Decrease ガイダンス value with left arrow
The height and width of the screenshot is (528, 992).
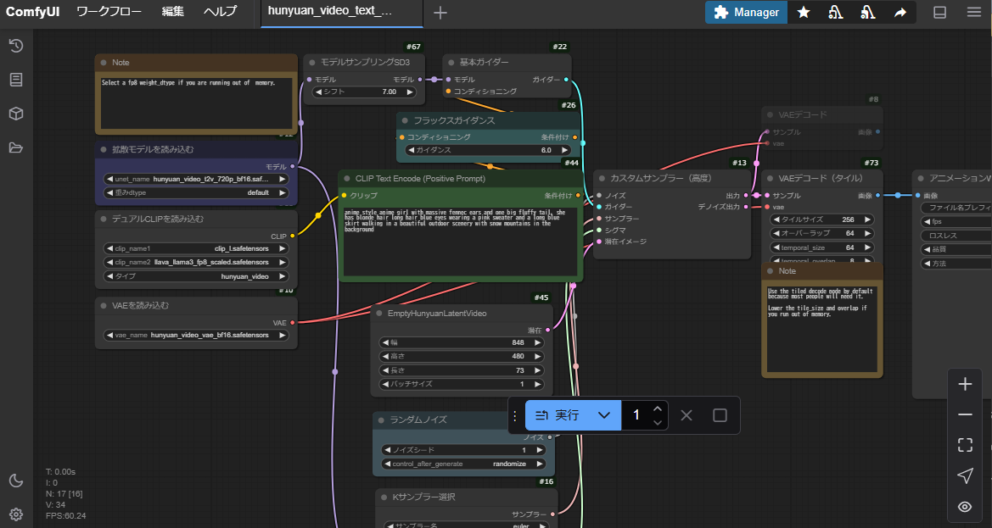click(x=412, y=150)
